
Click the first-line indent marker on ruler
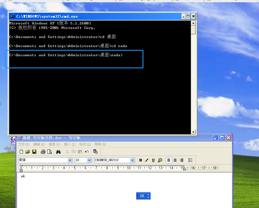pyautogui.click(x=21, y=166)
